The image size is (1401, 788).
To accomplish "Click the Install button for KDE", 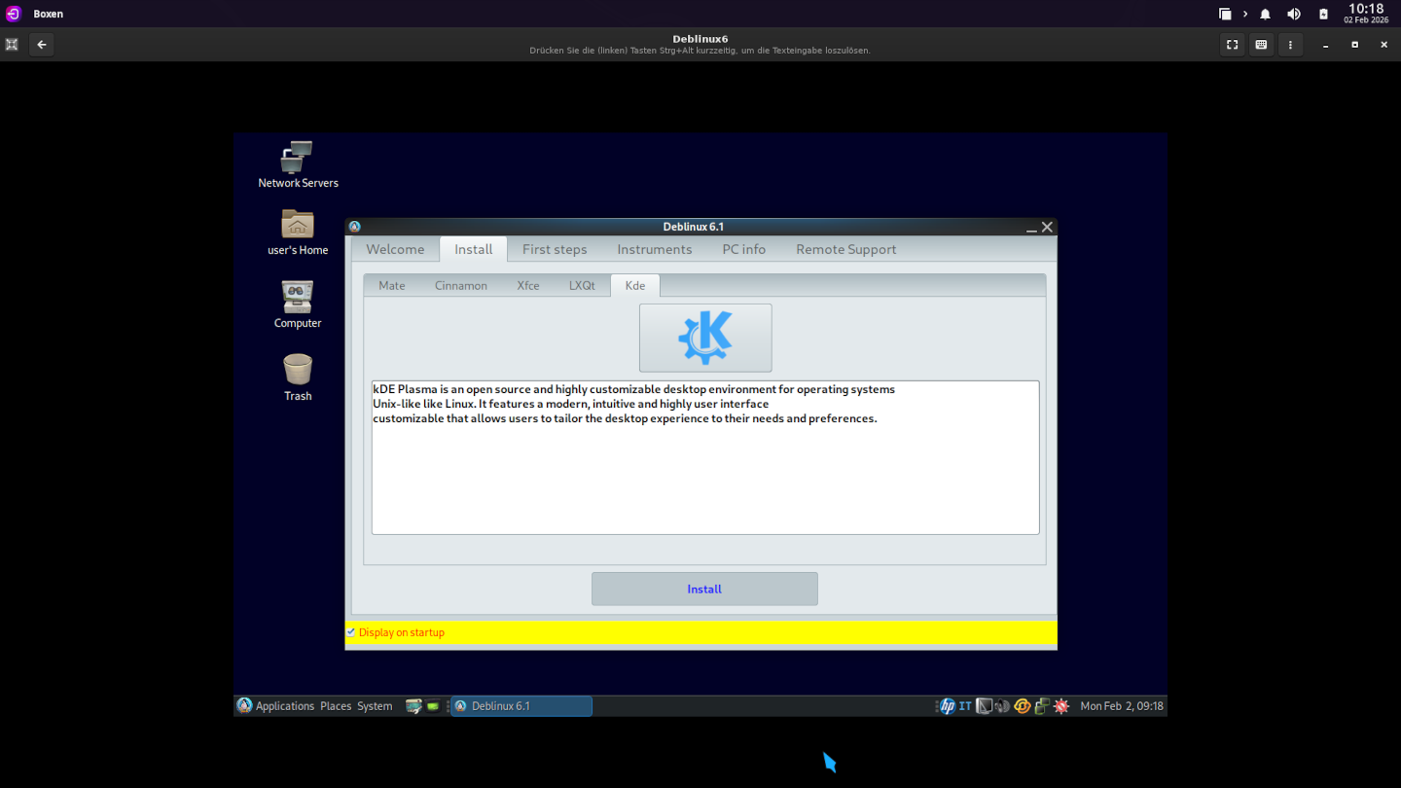I will tap(704, 589).
